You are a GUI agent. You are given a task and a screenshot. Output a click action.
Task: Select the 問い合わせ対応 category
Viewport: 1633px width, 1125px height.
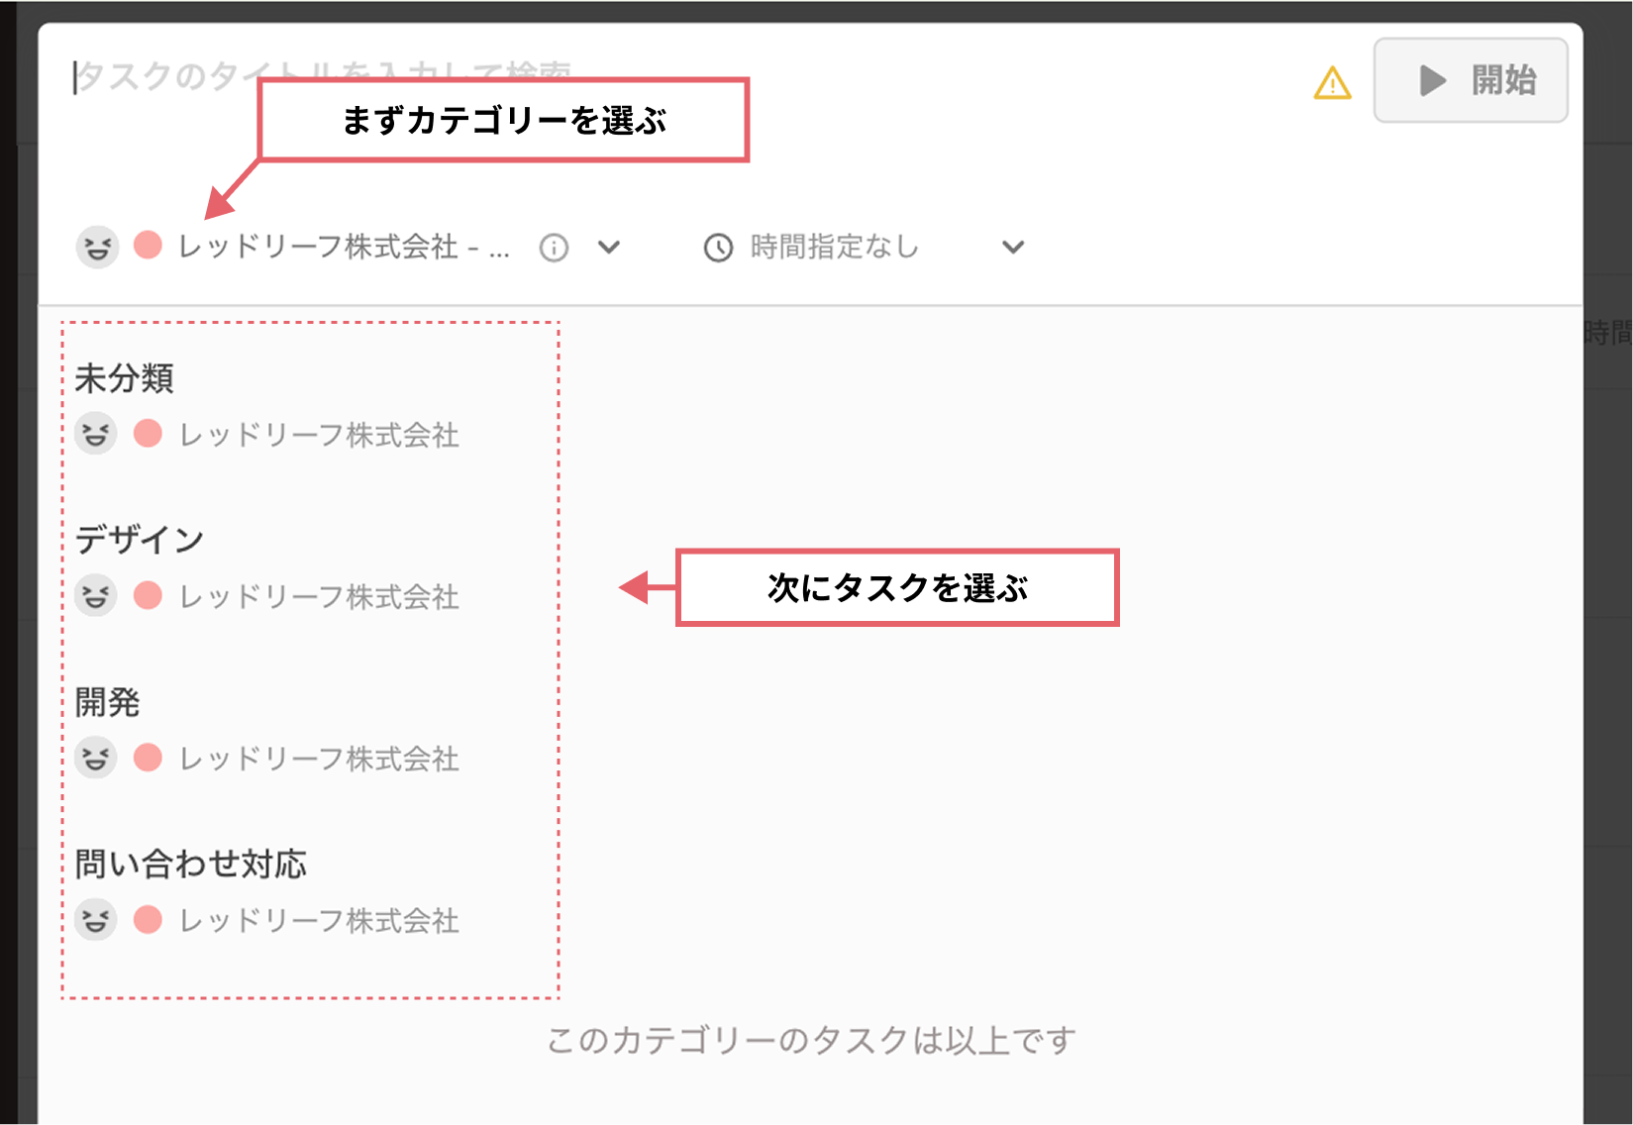(x=191, y=863)
